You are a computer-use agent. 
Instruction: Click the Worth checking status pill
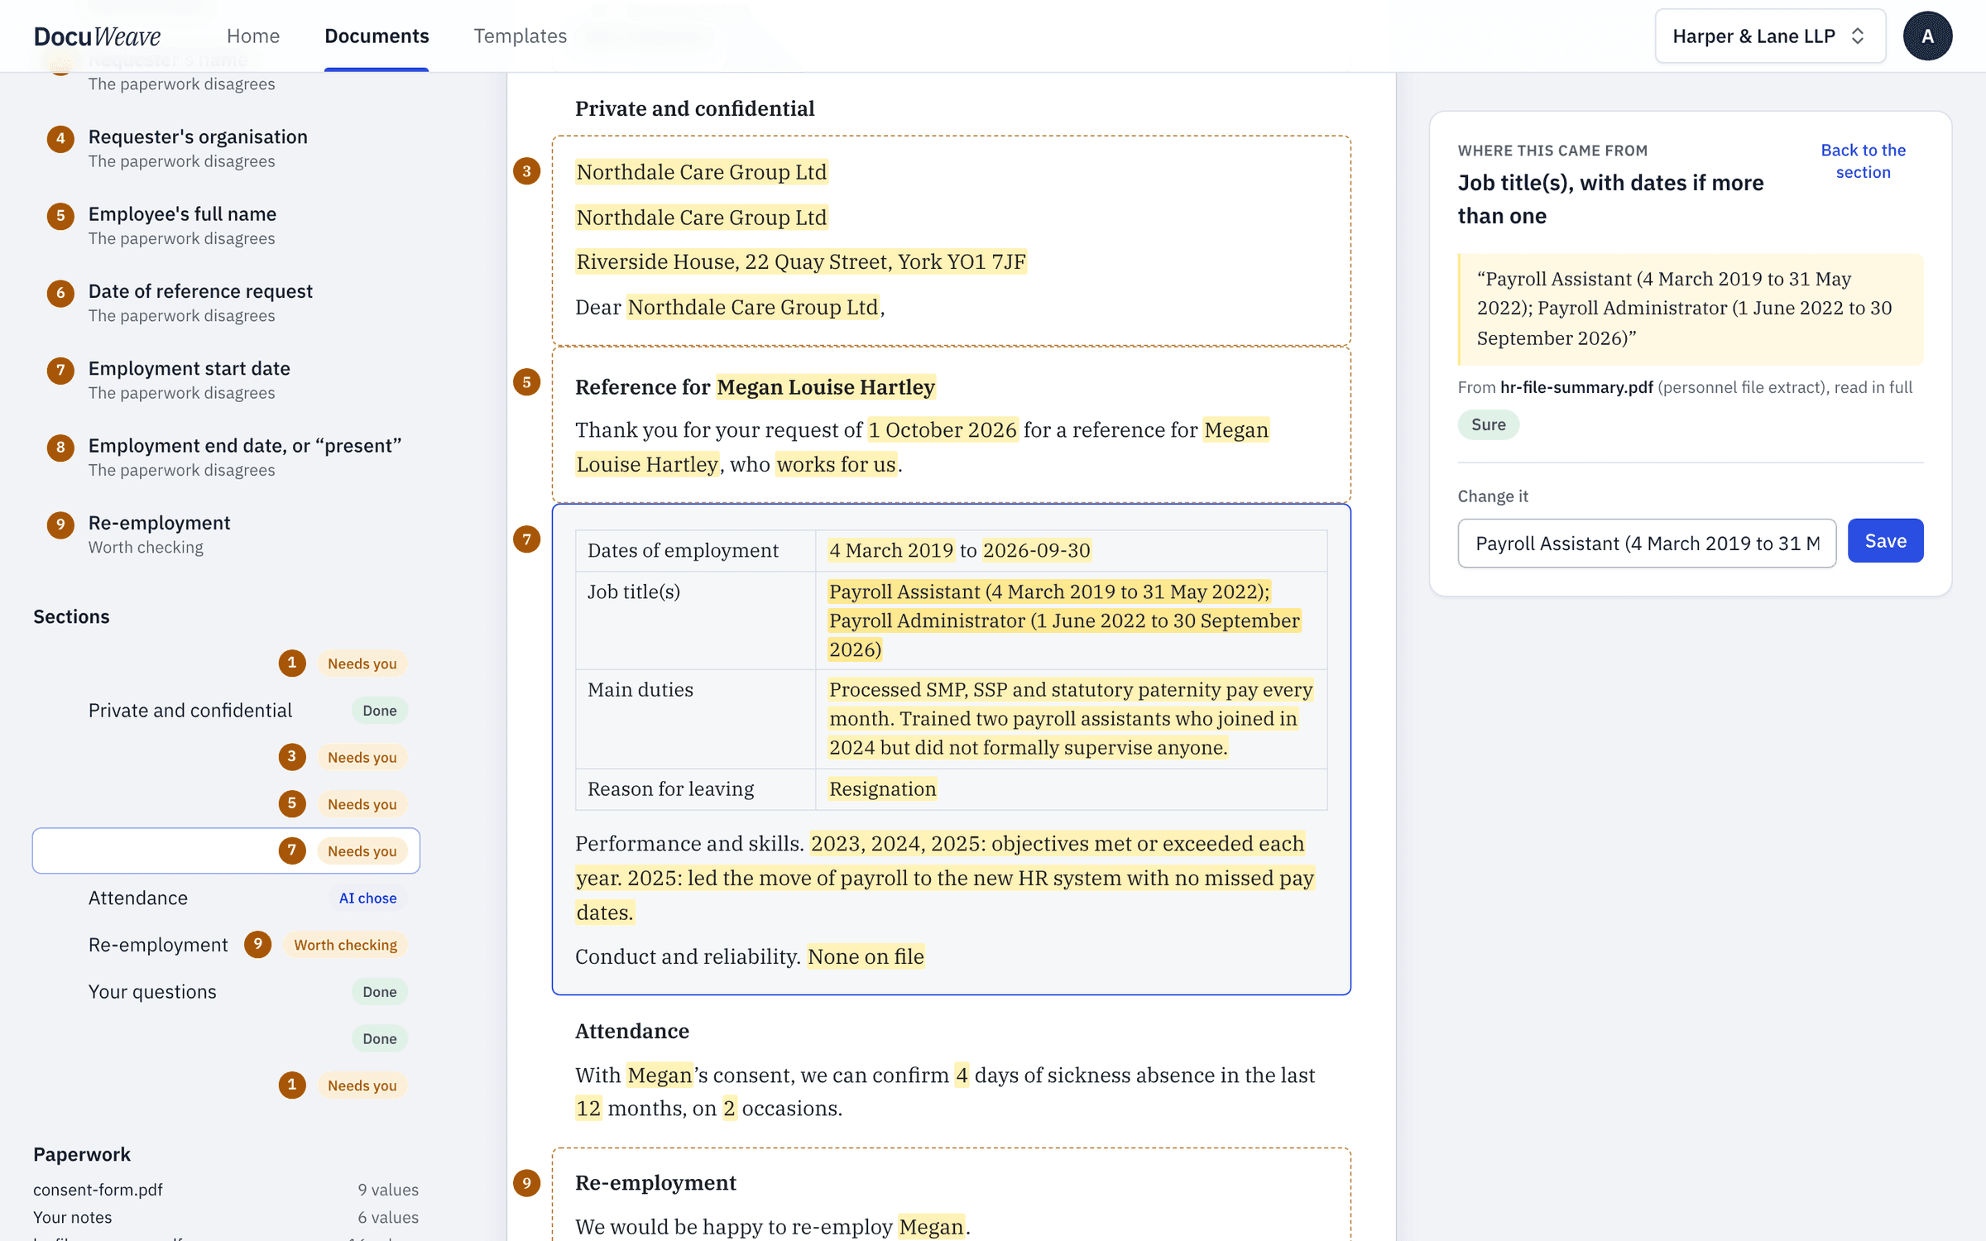click(345, 945)
